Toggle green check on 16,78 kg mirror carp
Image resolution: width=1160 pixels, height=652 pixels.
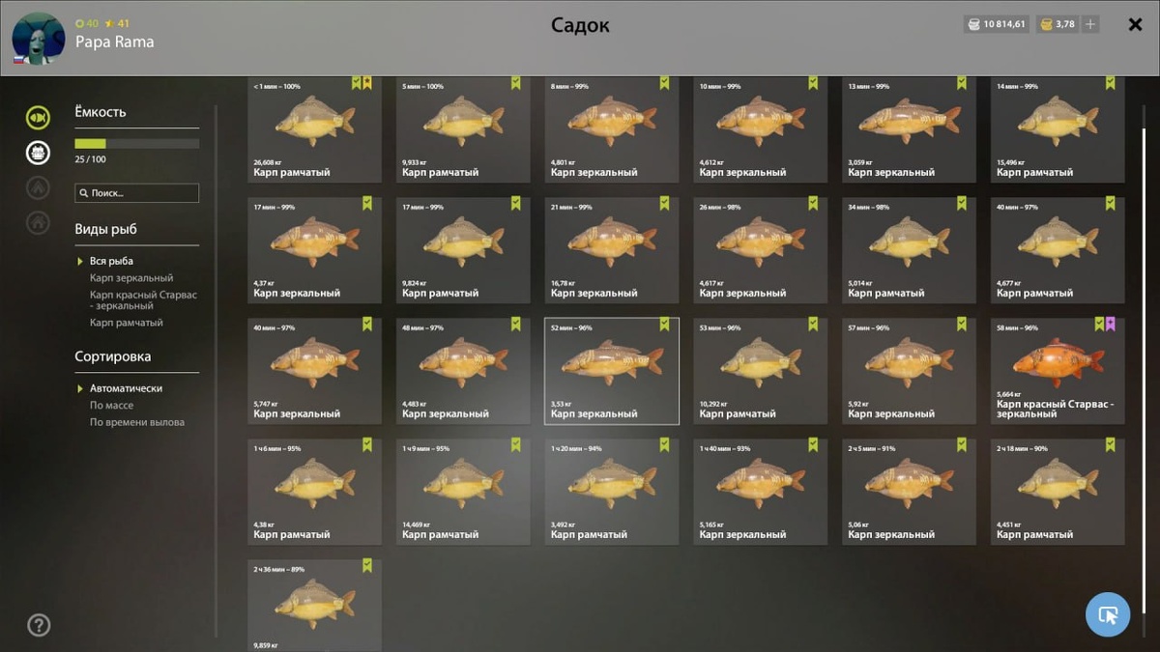664,203
